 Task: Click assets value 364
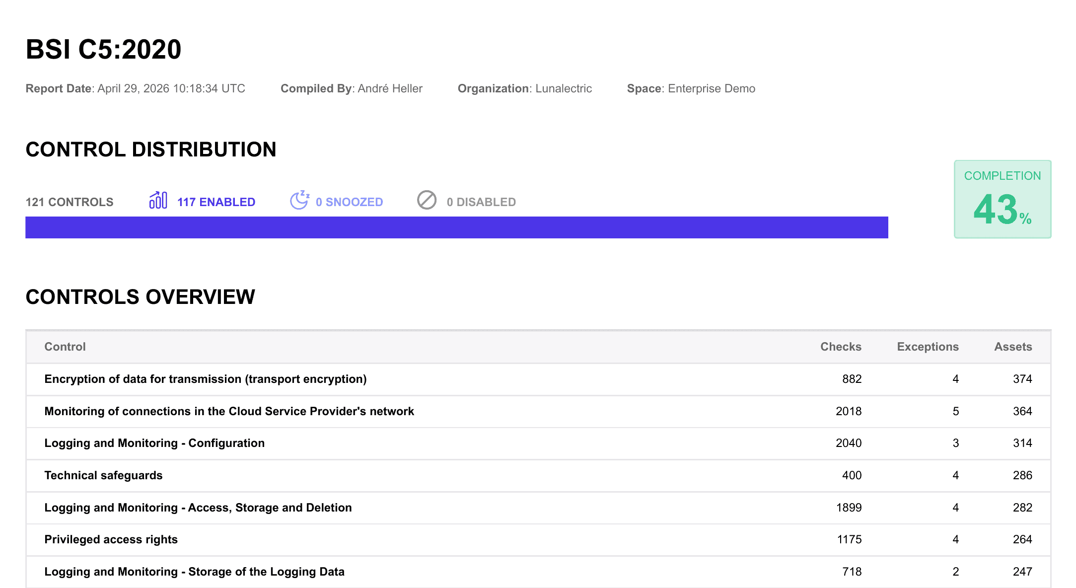point(1022,411)
